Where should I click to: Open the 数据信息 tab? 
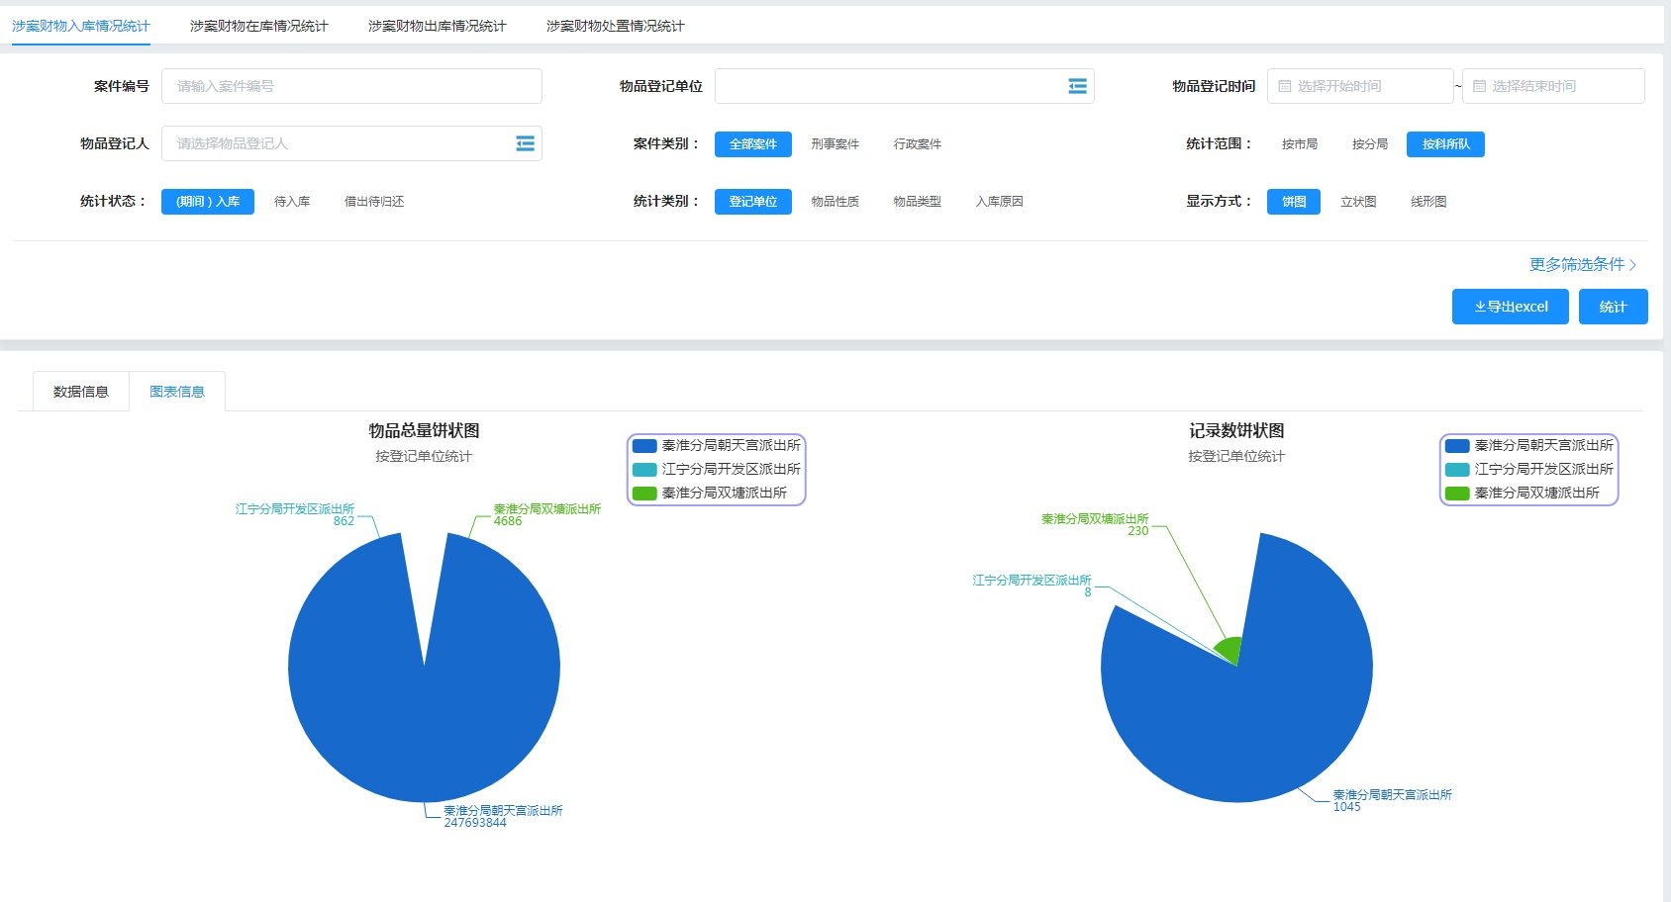point(81,392)
